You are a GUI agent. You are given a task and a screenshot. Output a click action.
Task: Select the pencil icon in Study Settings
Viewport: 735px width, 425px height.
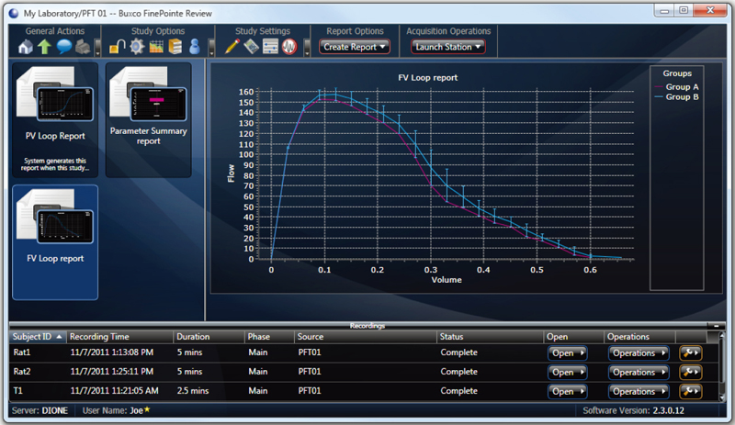tap(232, 47)
